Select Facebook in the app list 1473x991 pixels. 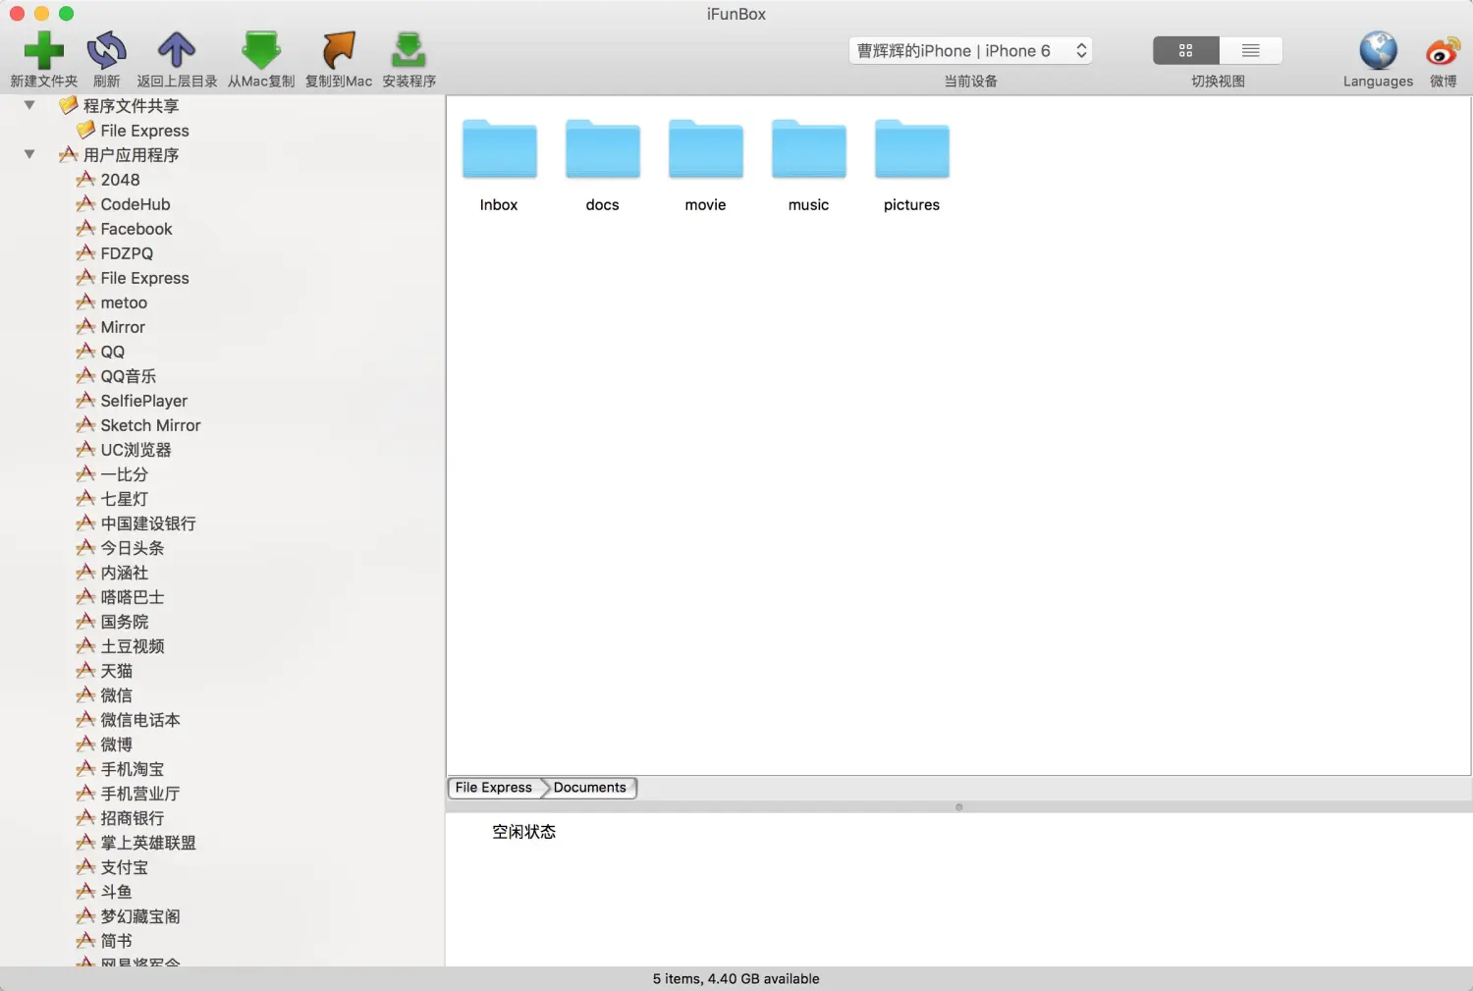[x=125, y=229]
